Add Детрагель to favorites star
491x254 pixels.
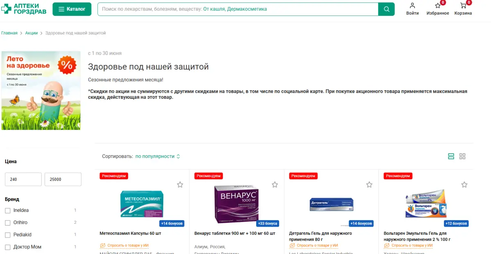coord(369,185)
